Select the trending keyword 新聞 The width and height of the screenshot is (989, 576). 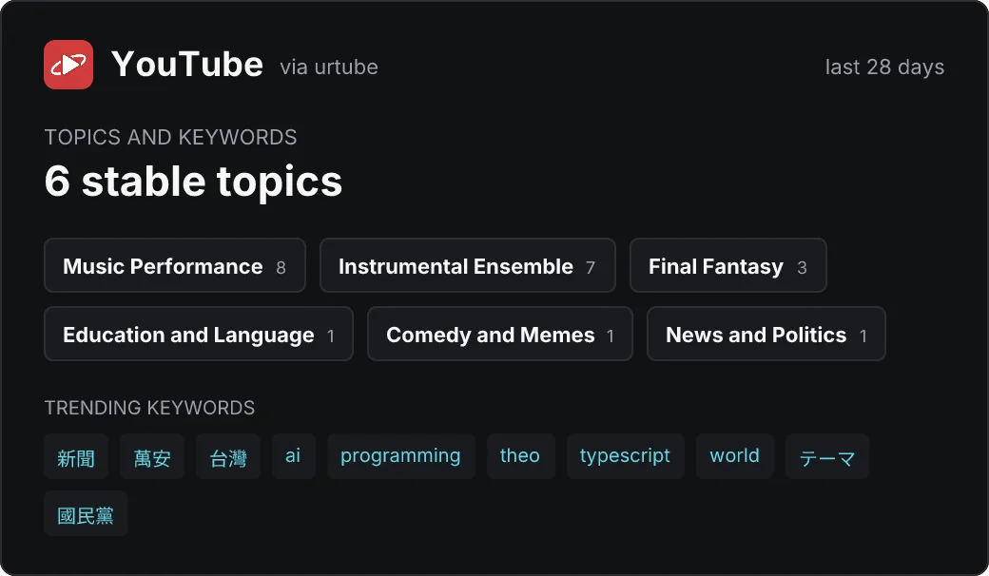point(76,456)
